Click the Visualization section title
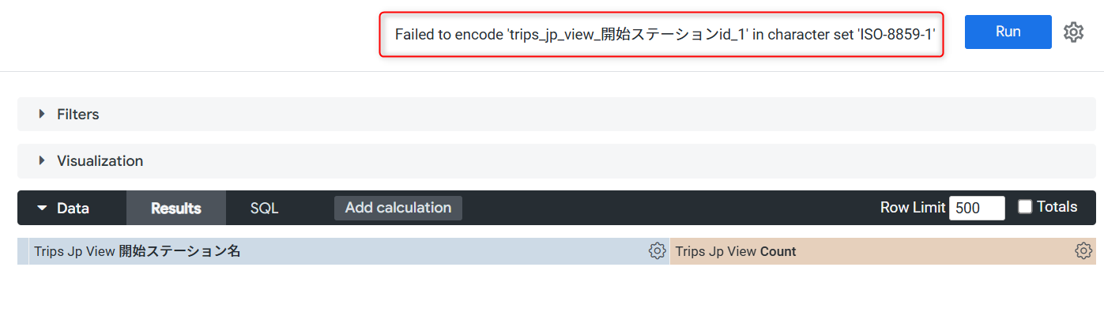Screen dimensions: 1104x331 pyautogui.click(x=100, y=161)
